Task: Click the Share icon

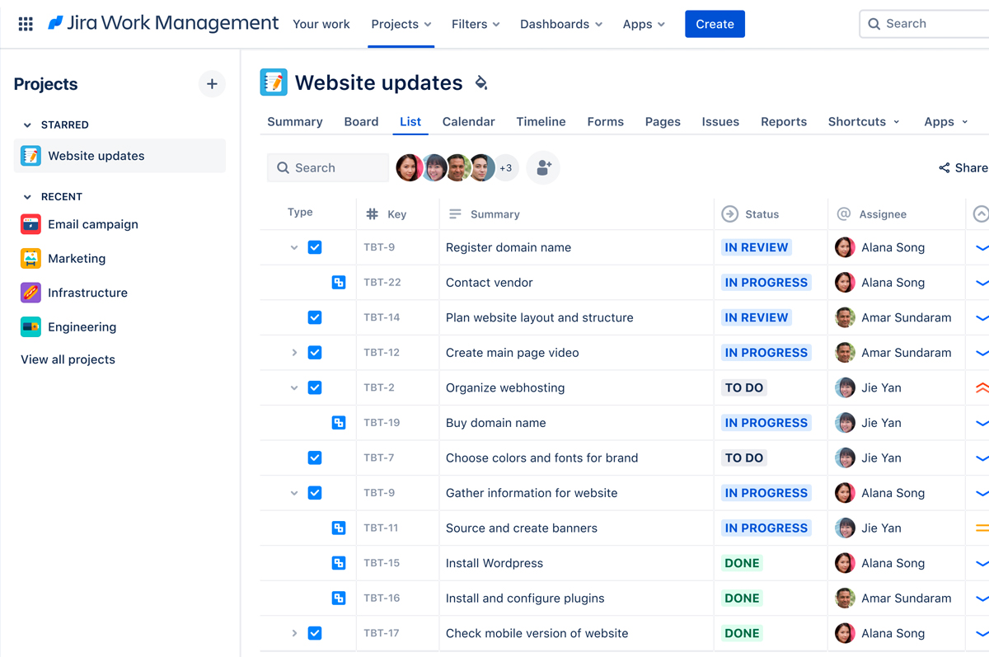Action: [944, 168]
